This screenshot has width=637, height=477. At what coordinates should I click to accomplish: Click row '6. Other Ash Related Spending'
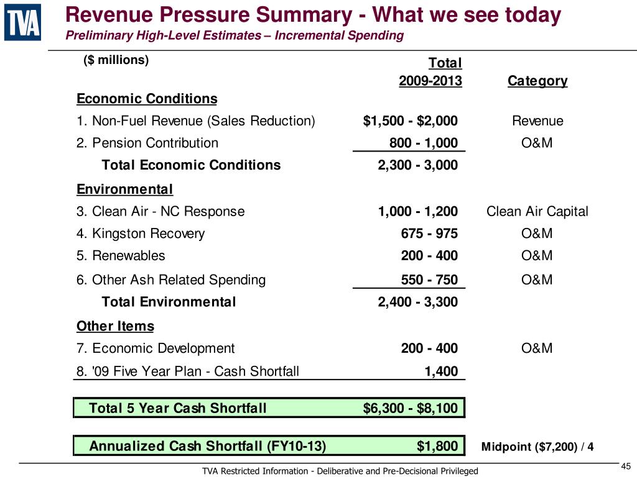coord(171,280)
